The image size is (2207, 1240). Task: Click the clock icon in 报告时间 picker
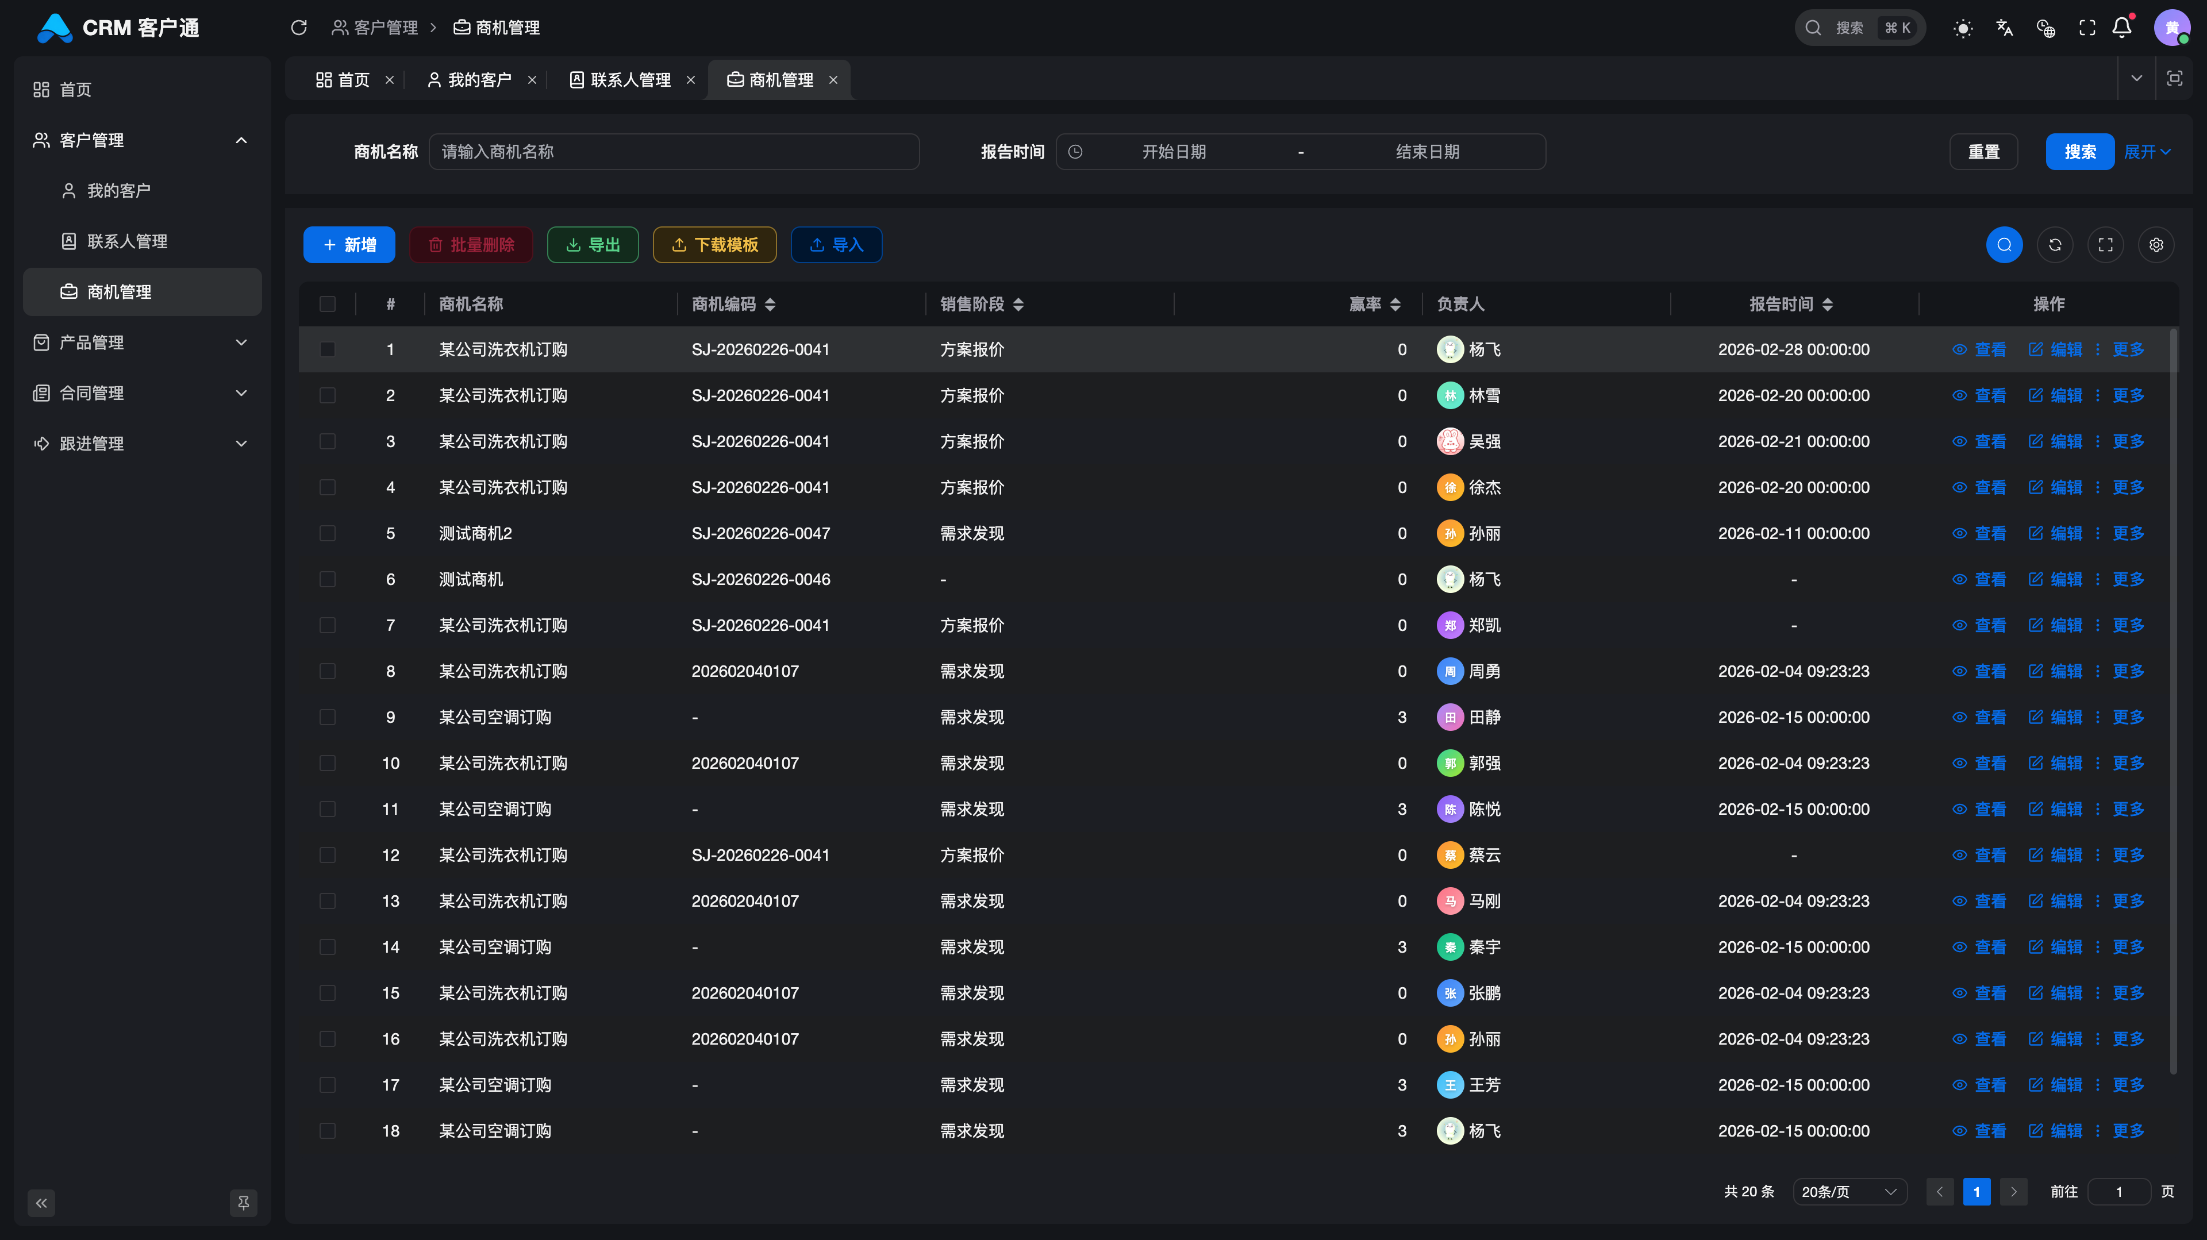tap(1076, 152)
